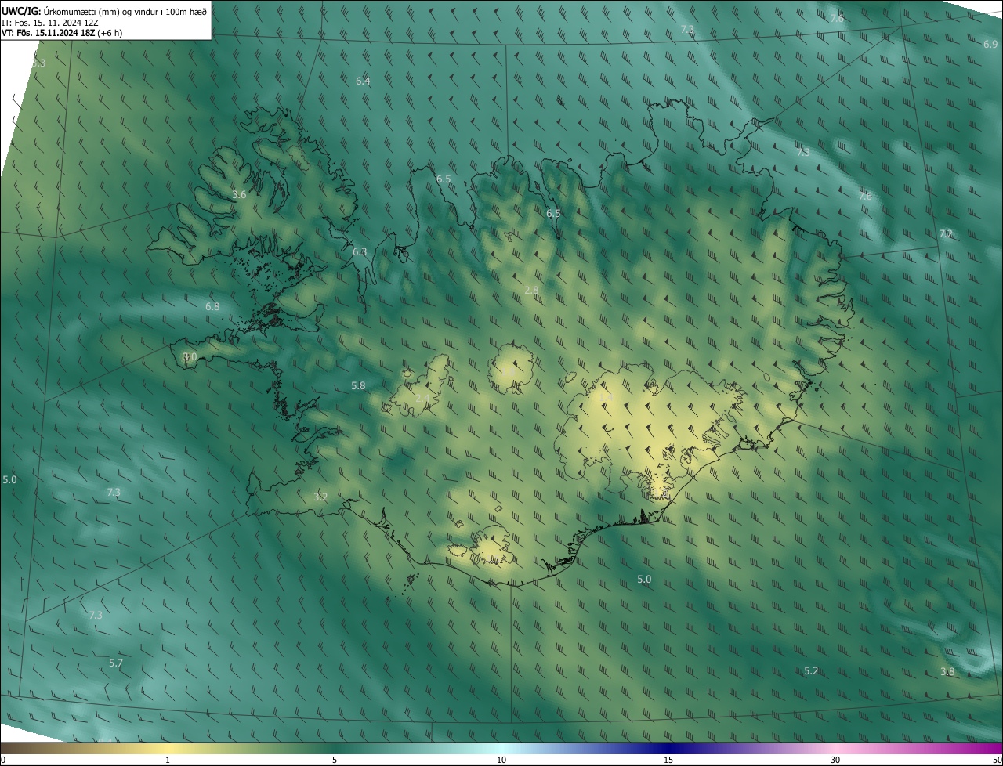Click the 6.8 value label on the map
Viewport: 1003px width, 766px height.
click(212, 307)
